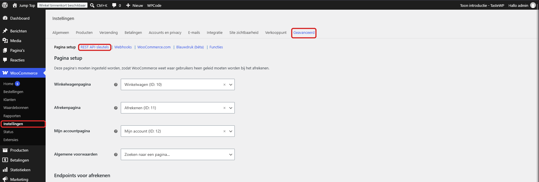Screen dimensions: 539x182
Task: Switch to the E-mails tab
Action: coord(194,32)
